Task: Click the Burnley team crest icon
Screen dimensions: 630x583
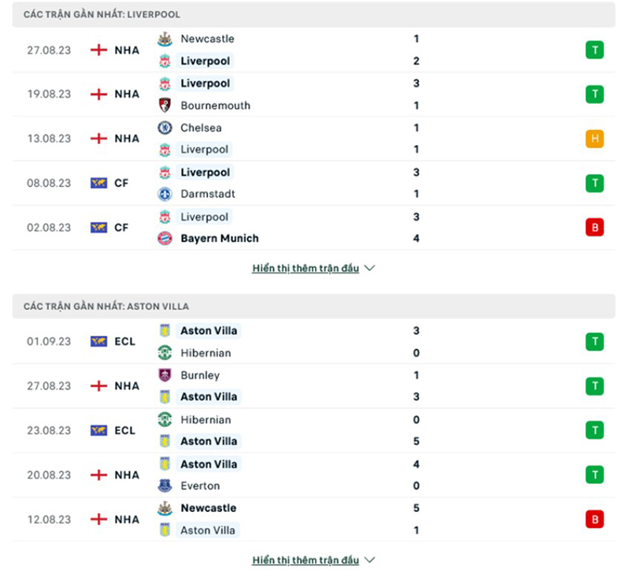Action: pos(165,376)
